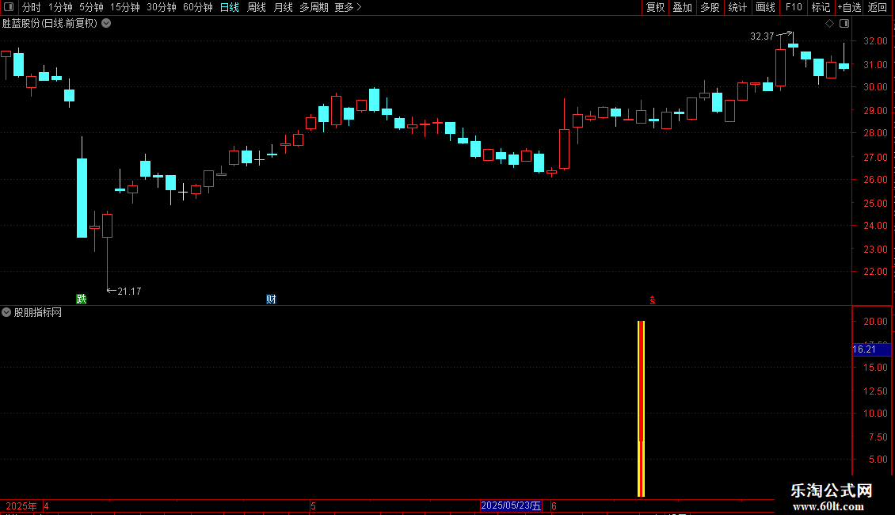Toggle the right side panel icon

[x=844, y=24]
